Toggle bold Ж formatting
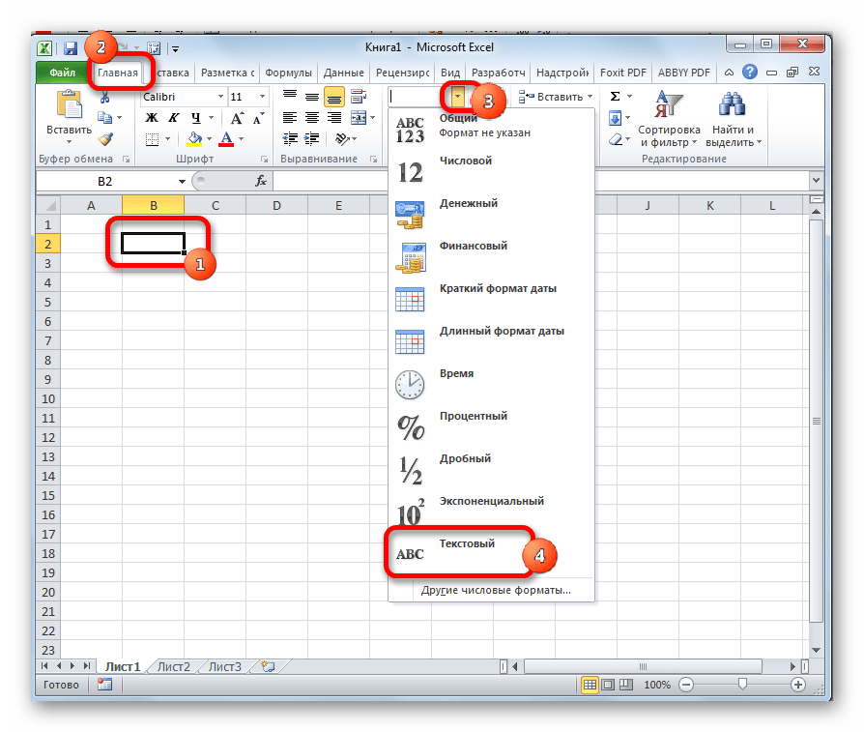Screen dimensions: 864x732 tap(151, 118)
